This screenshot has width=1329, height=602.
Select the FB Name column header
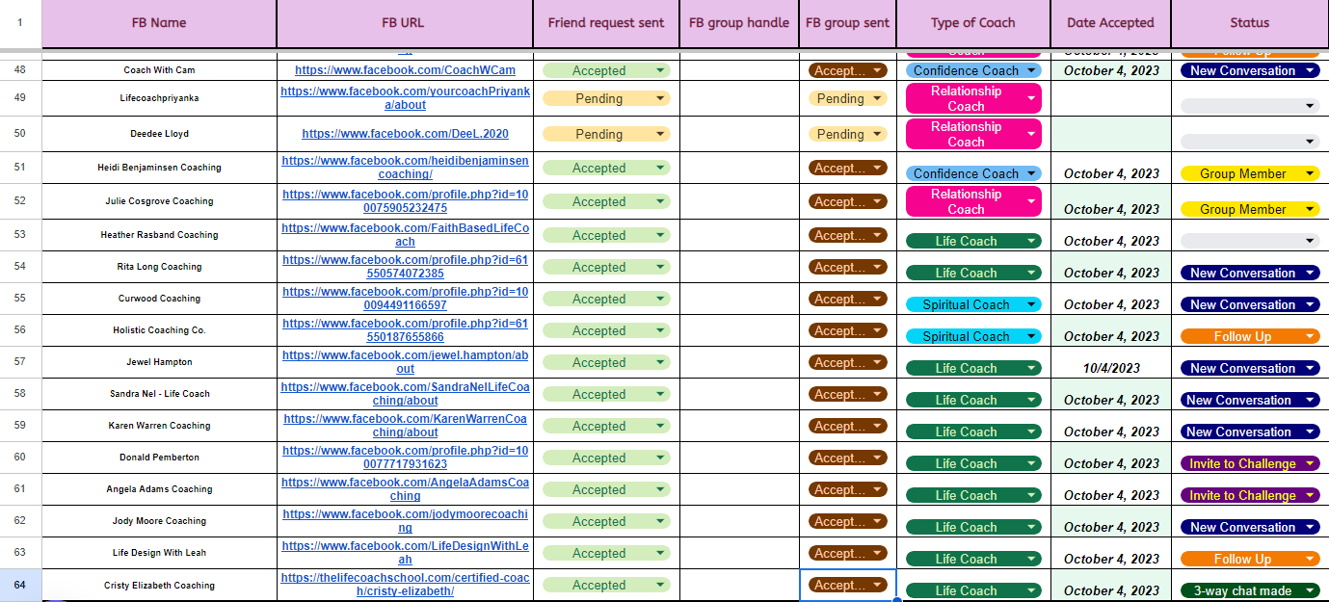pos(159,23)
